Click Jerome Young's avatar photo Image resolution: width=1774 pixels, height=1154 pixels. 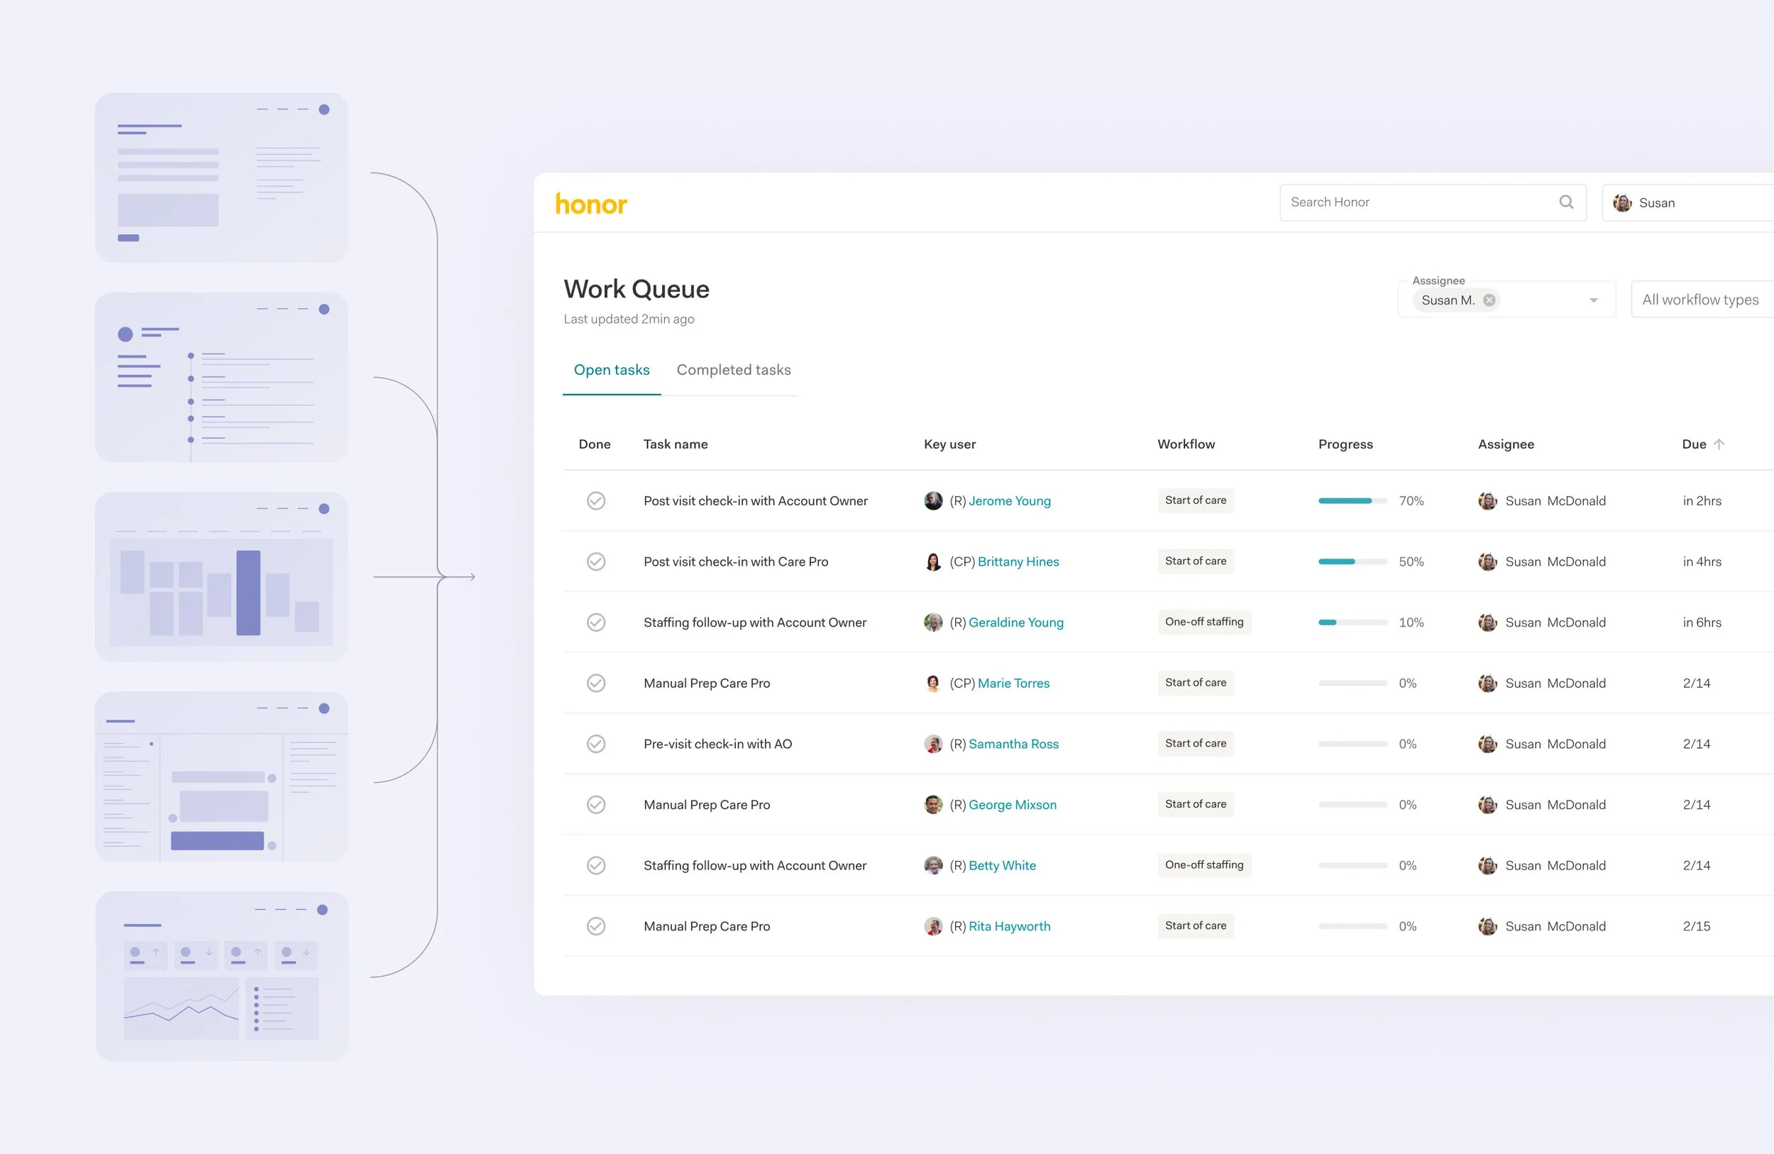click(933, 501)
